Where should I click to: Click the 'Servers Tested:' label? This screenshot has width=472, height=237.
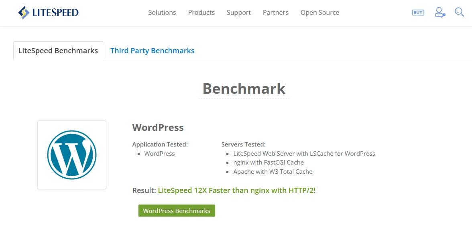(x=243, y=145)
